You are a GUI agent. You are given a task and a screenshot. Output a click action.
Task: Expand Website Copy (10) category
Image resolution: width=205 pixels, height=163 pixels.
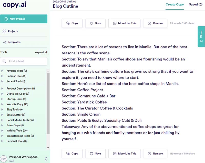2,104
